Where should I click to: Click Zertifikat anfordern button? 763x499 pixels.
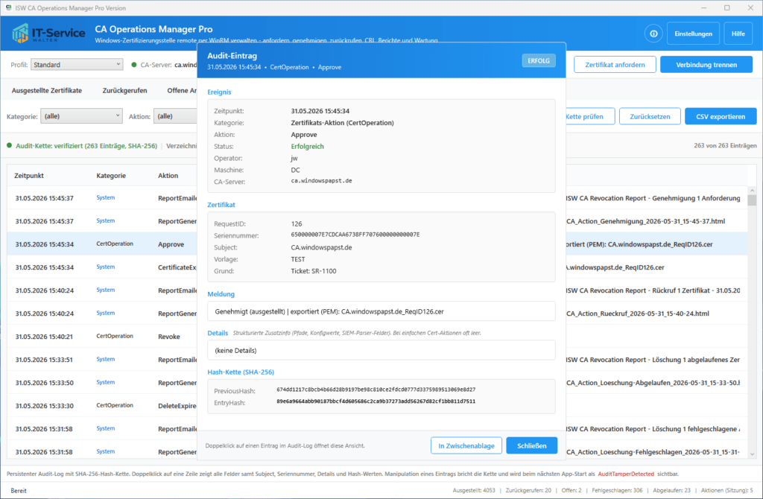pos(615,65)
